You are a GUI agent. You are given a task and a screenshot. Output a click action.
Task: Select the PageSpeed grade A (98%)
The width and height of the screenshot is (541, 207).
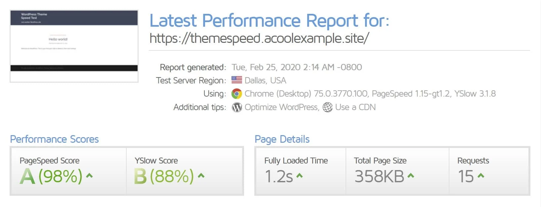click(x=51, y=176)
